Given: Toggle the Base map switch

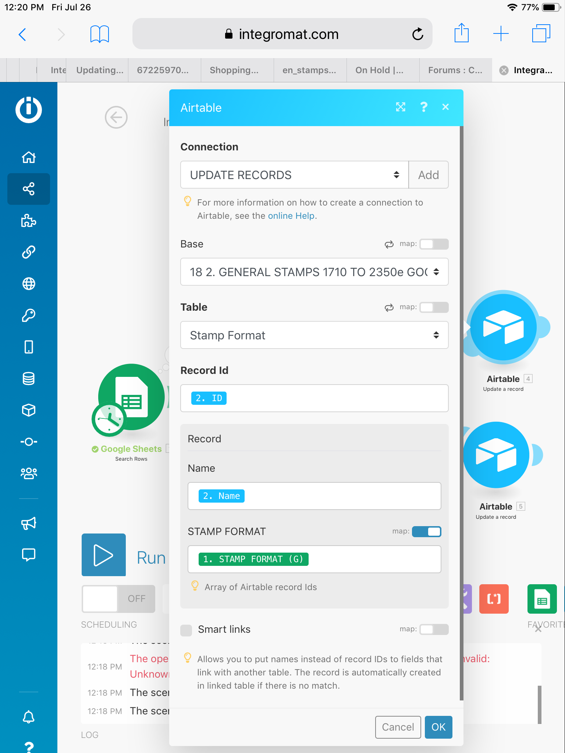Looking at the screenshot, I should click(434, 244).
